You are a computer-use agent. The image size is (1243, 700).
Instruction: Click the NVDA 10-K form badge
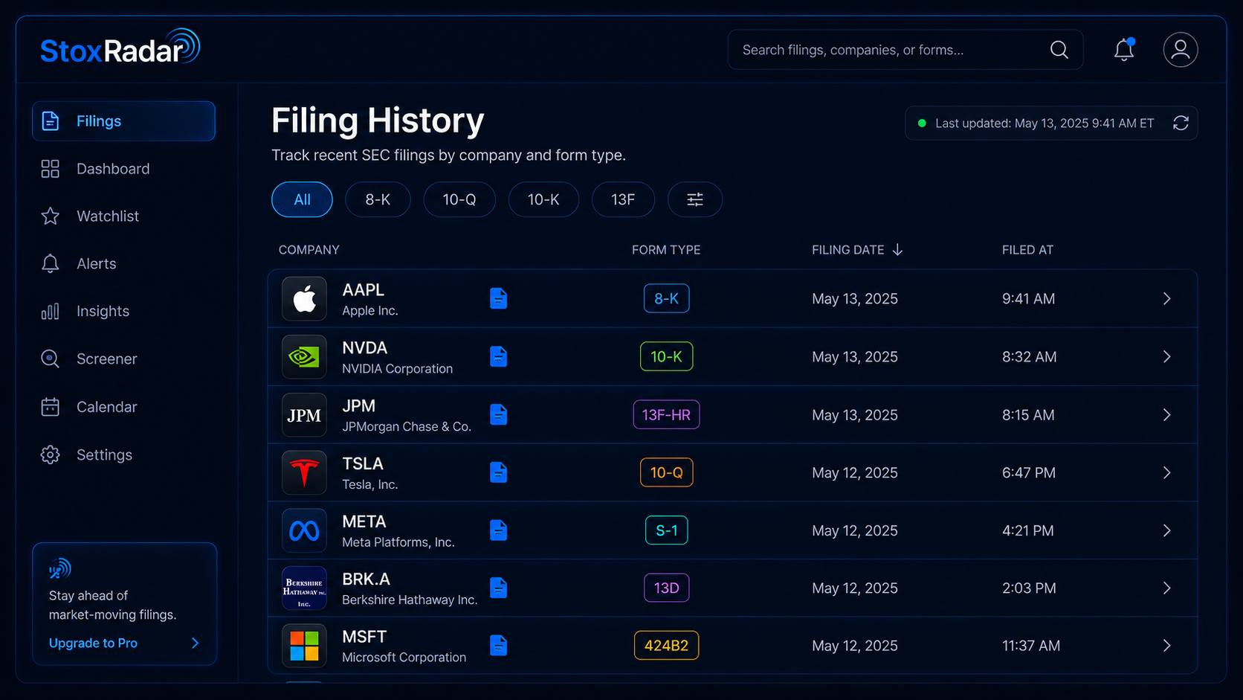(666, 356)
